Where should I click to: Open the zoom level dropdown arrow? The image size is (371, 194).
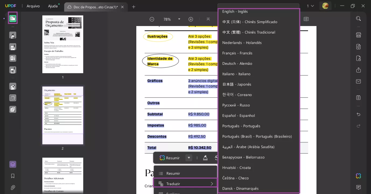tap(179, 19)
